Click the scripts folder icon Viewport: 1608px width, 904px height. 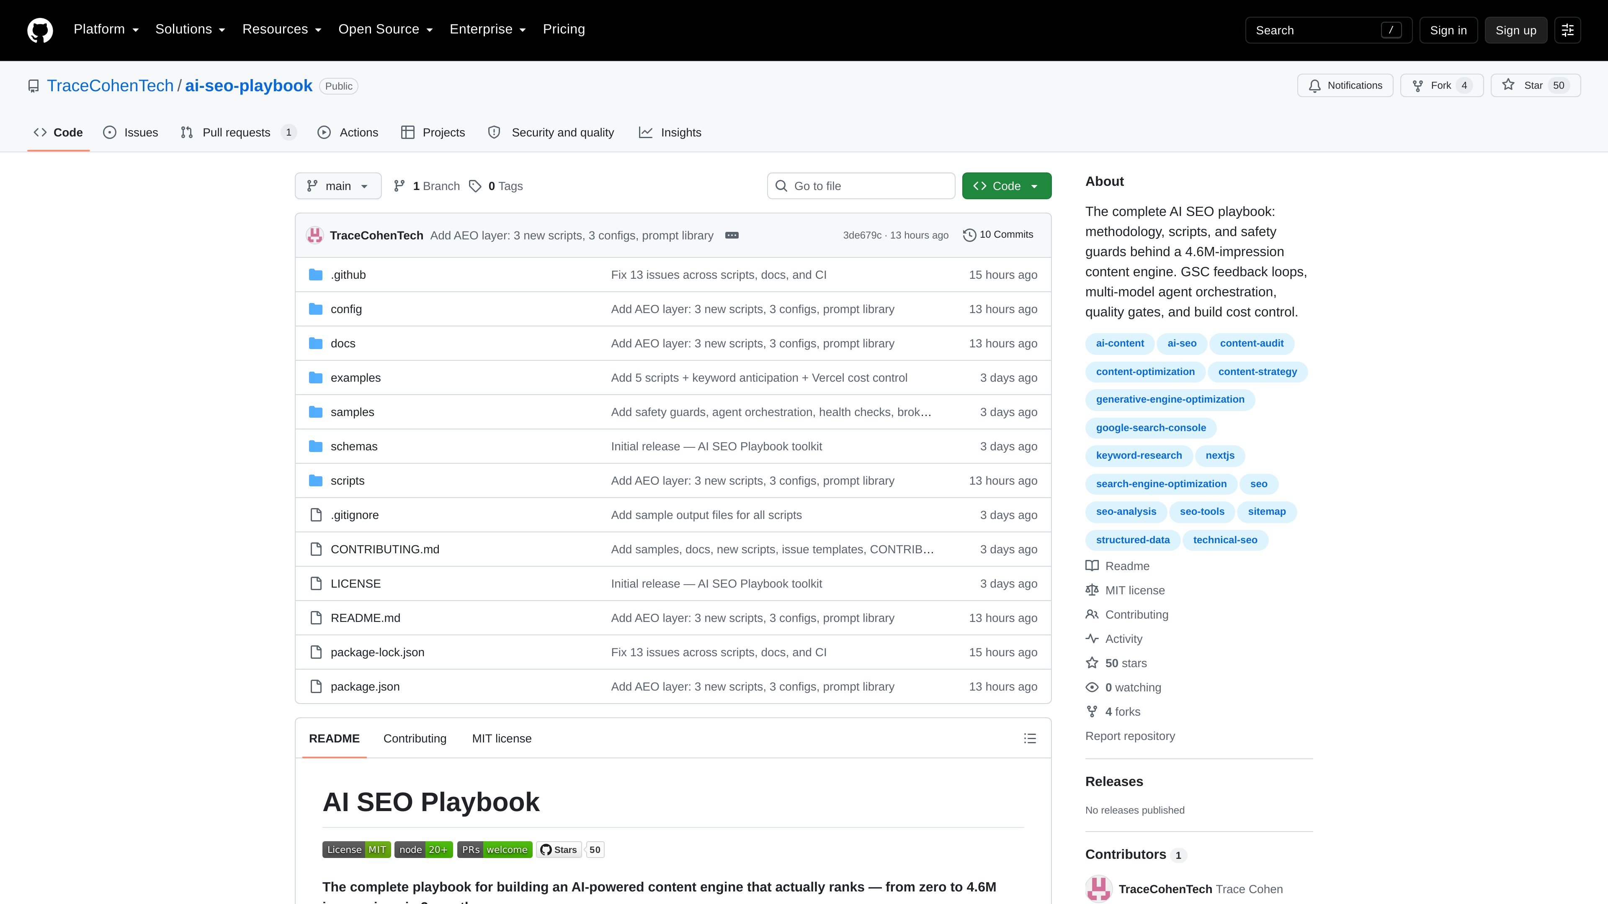point(316,480)
